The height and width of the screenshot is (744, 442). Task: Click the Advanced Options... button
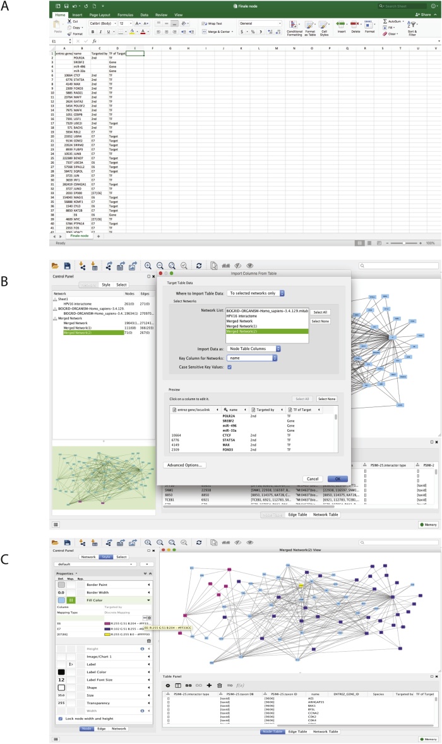coord(185,465)
